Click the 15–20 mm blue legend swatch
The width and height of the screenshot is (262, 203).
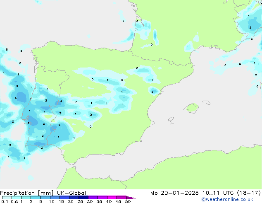point(64,198)
